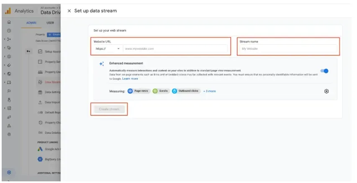Click the Enhanced measurement sparkle icon
Image resolution: width=357 pixels, height=183 pixels.
(102, 64)
